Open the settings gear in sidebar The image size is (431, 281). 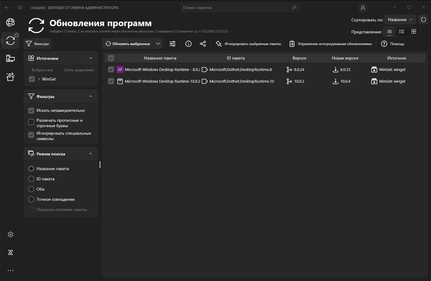click(x=11, y=234)
